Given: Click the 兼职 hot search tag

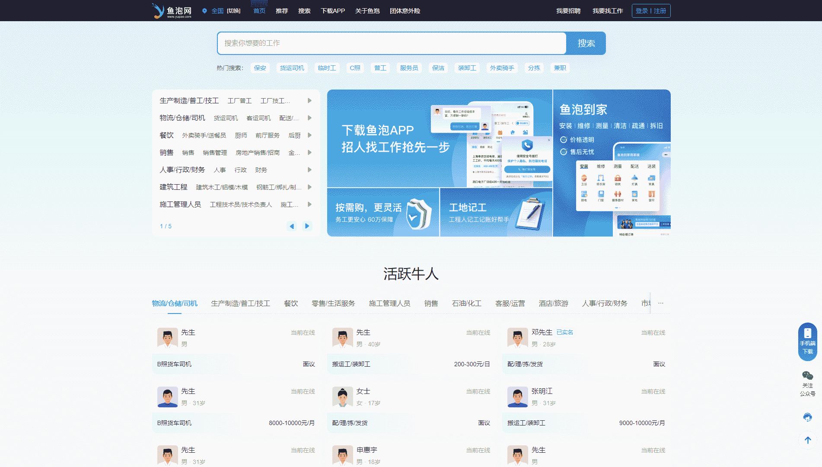Looking at the screenshot, I should tap(560, 68).
